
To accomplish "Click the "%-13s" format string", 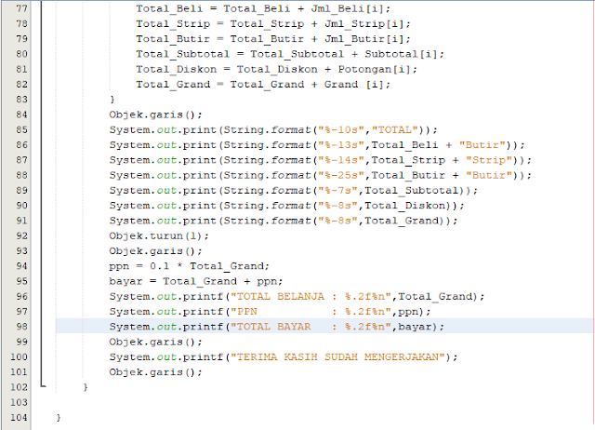I will (341, 145).
